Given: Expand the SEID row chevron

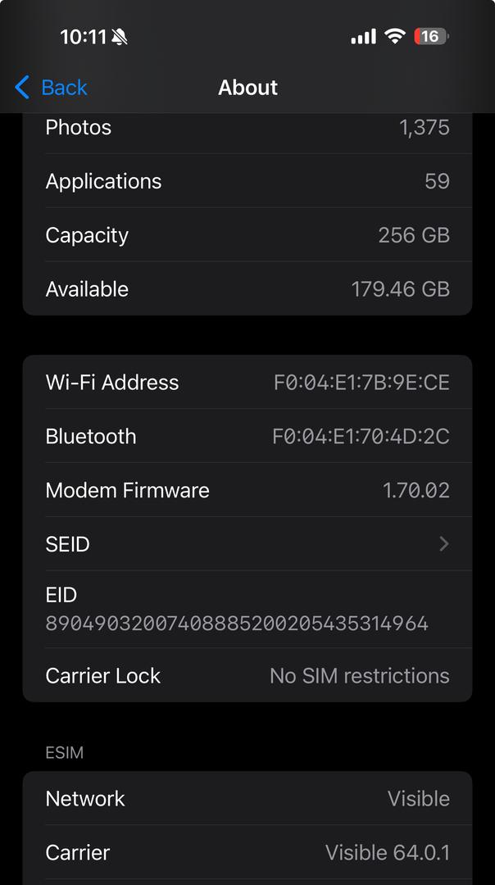Looking at the screenshot, I should (443, 544).
